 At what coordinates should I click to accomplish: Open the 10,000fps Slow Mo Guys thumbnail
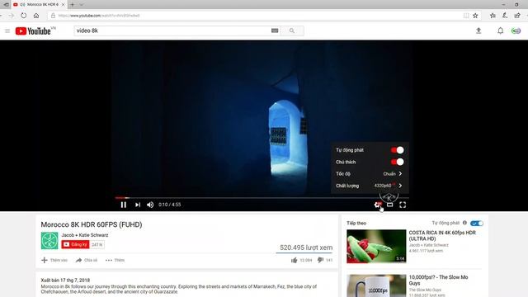coord(376,286)
